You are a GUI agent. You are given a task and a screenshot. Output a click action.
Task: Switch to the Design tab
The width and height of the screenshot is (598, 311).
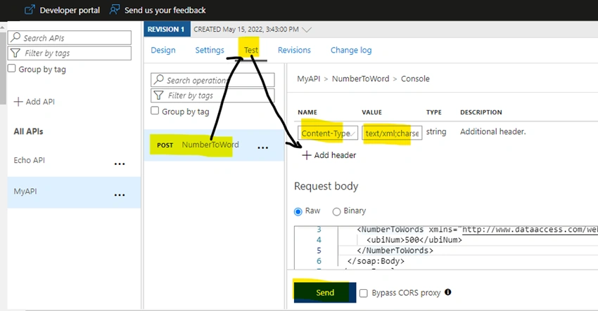click(163, 50)
